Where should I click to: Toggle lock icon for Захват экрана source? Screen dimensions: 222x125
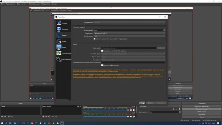(x=80, y=106)
